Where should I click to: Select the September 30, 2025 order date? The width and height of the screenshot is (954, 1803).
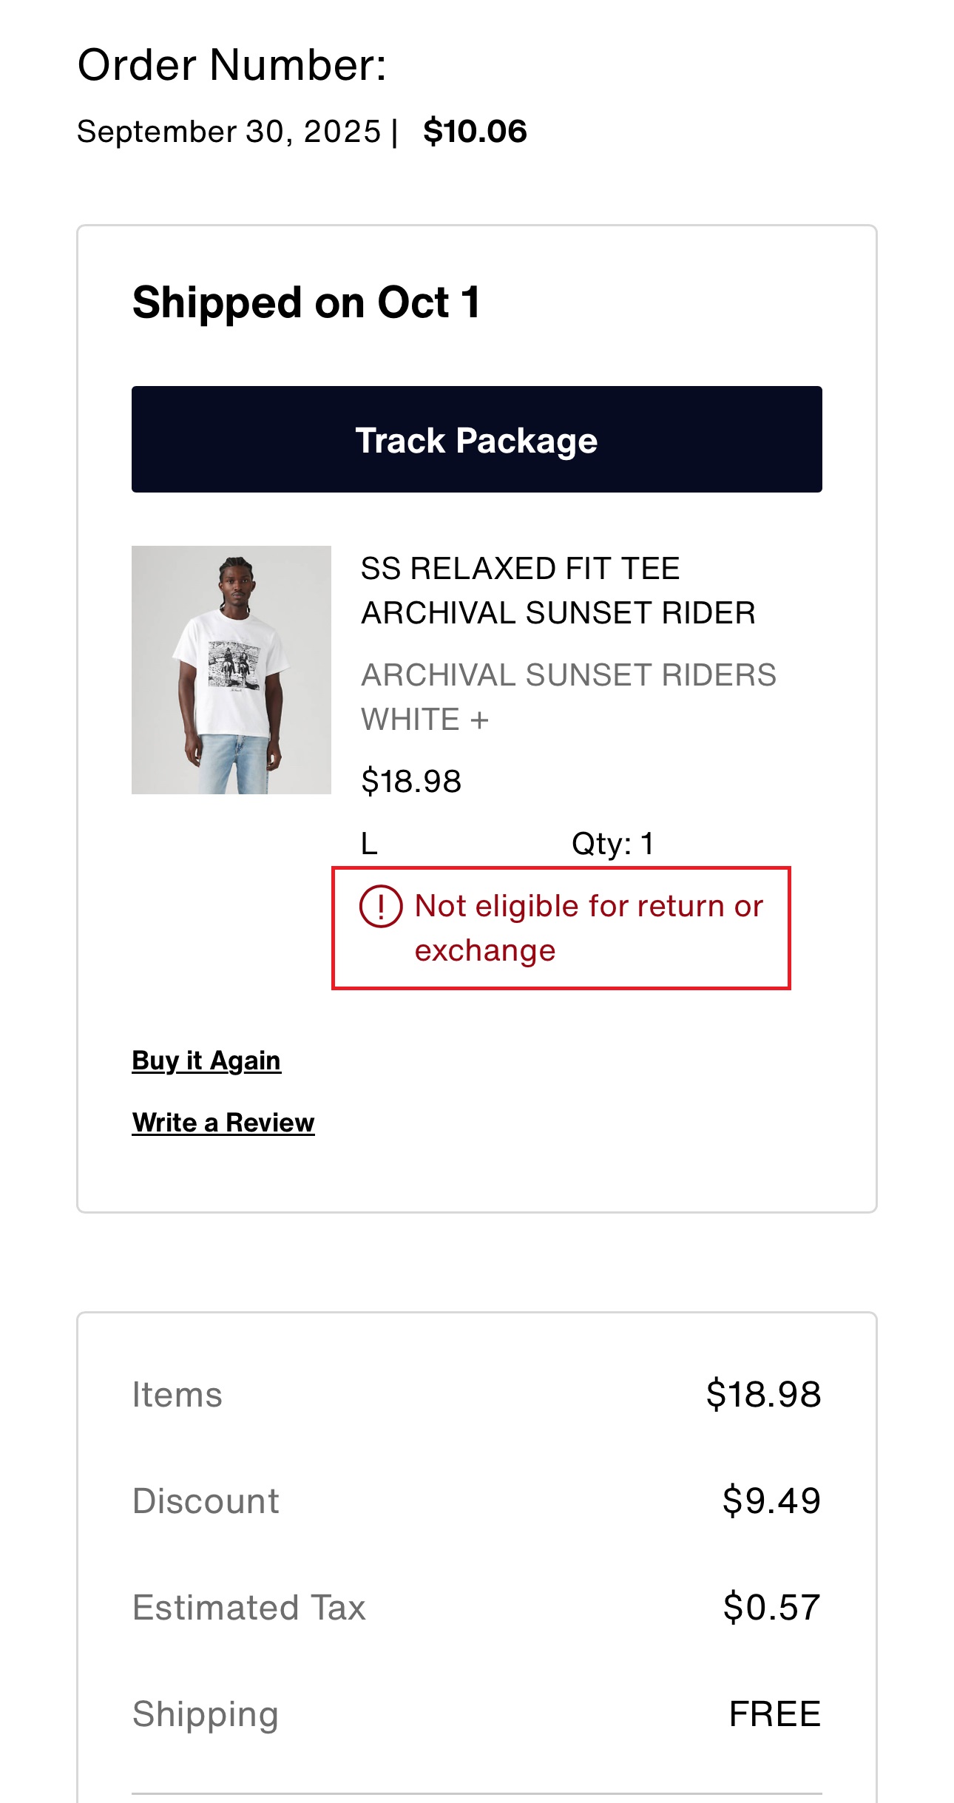229,132
